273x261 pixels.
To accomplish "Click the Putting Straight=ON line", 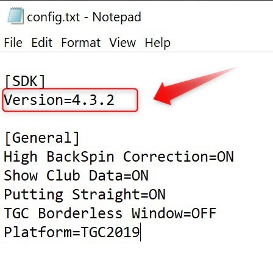I will point(85,195).
